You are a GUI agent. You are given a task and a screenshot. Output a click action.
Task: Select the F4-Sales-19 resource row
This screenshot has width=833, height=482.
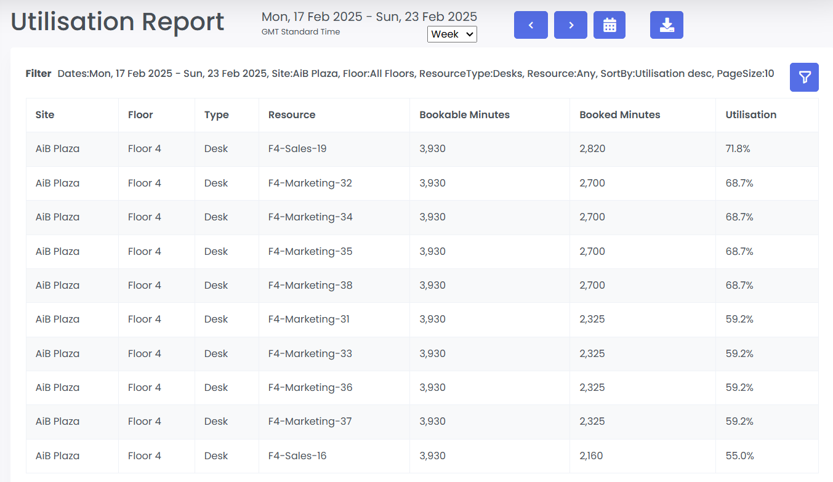tap(297, 148)
